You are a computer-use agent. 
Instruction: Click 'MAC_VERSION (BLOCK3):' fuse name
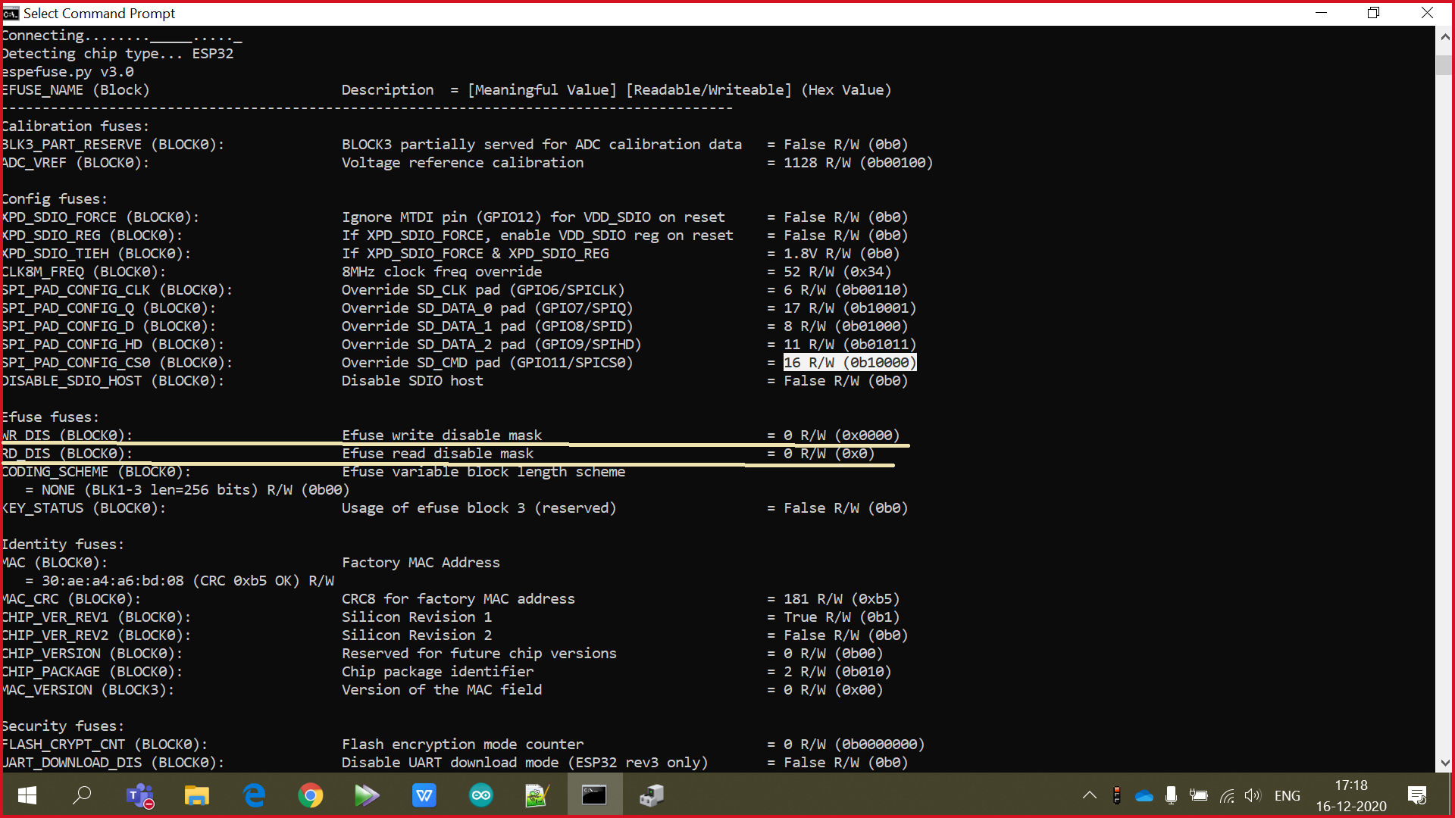(88, 690)
